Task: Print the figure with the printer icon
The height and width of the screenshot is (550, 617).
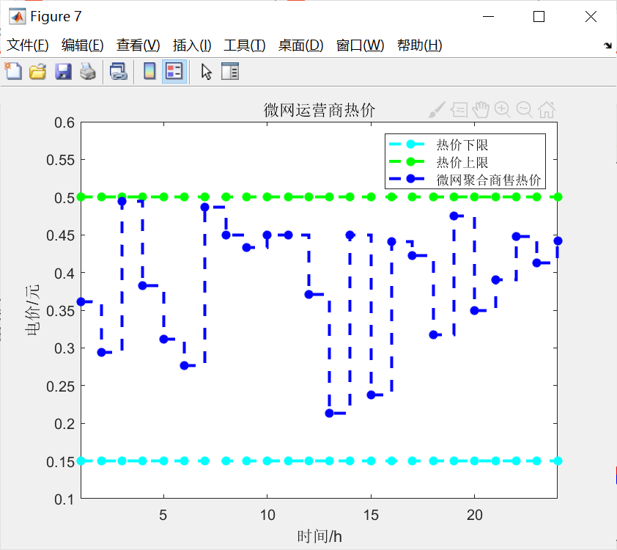Action: 88,72
